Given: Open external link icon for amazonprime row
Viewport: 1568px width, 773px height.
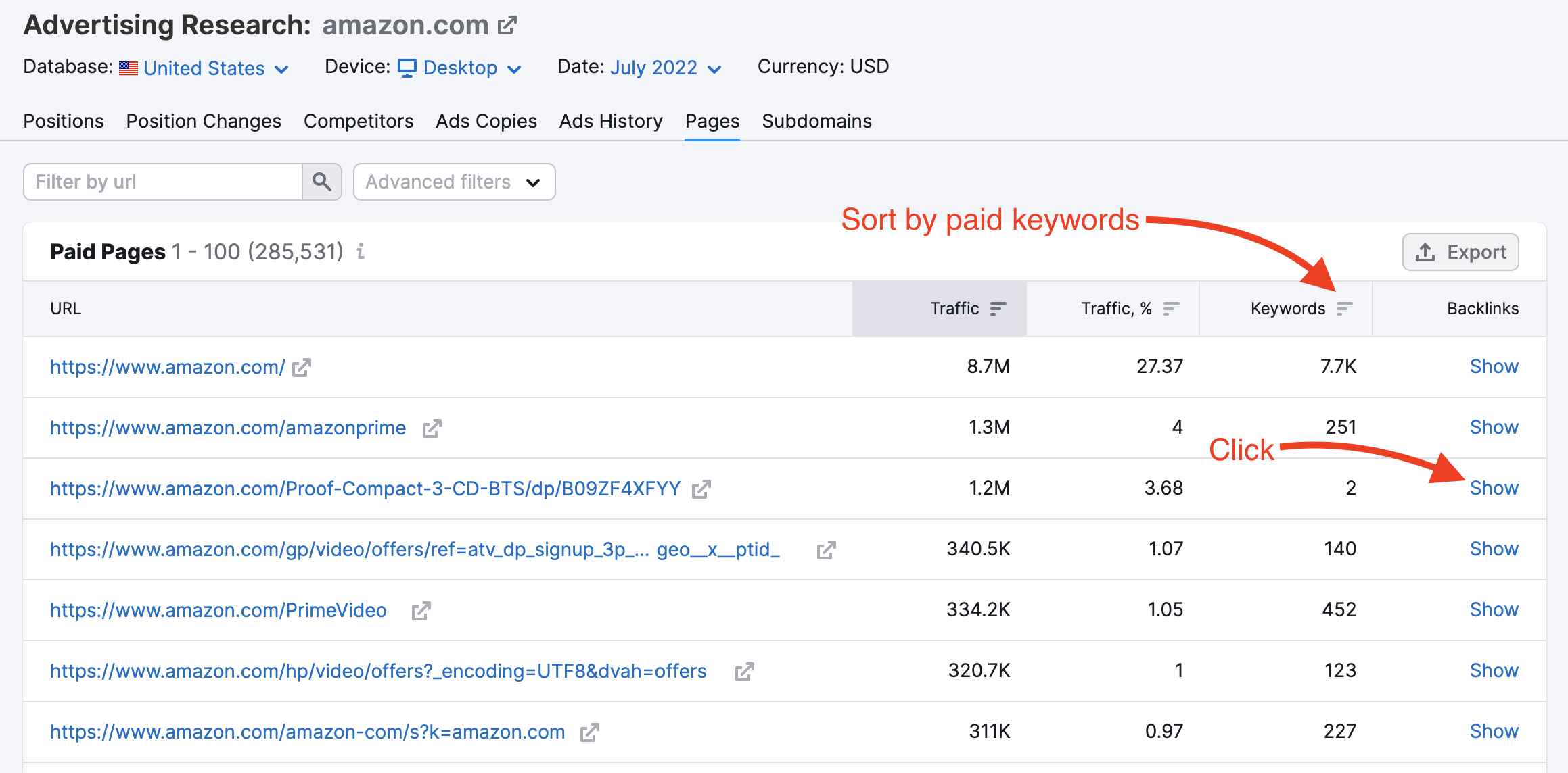Looking at the screenshot, I should (x=432, y=428).
